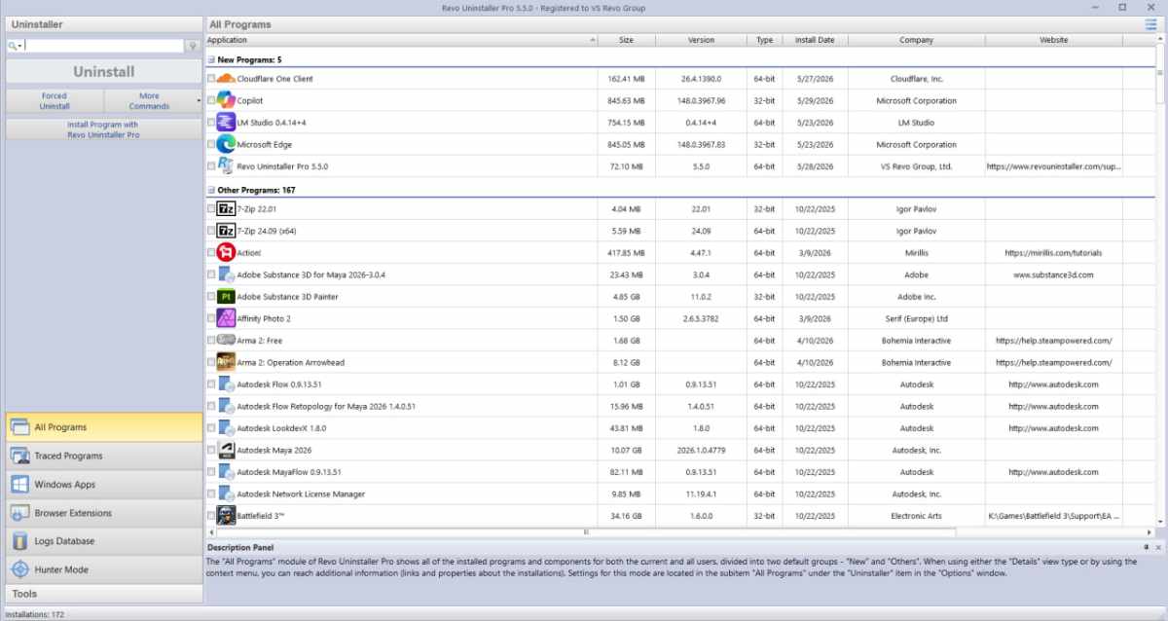Click the Microsoft Edge app icon
The image size is (1168, 621).
226,144
